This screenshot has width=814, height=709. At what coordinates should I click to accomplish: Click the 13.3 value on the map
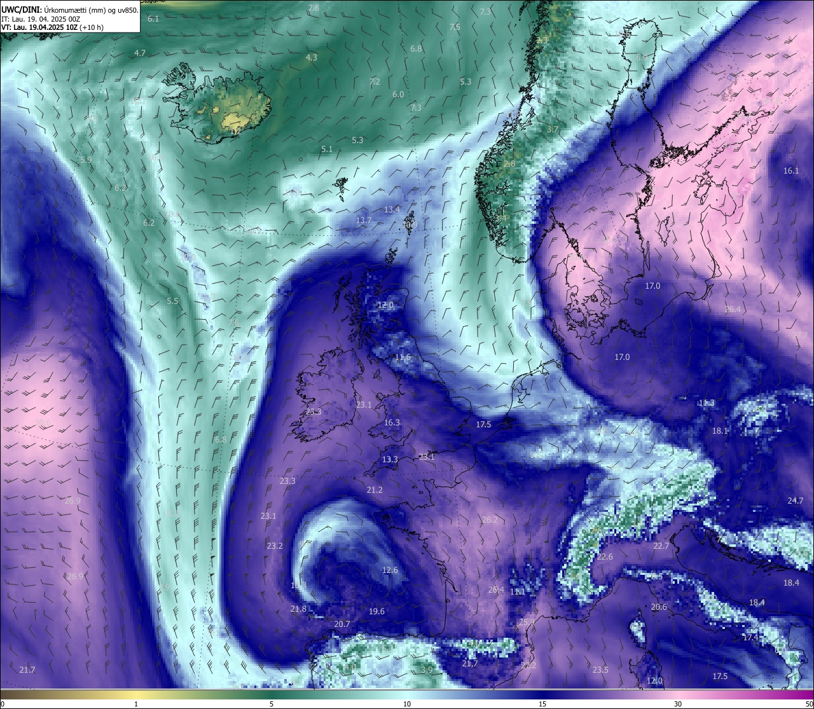(390, 459)
